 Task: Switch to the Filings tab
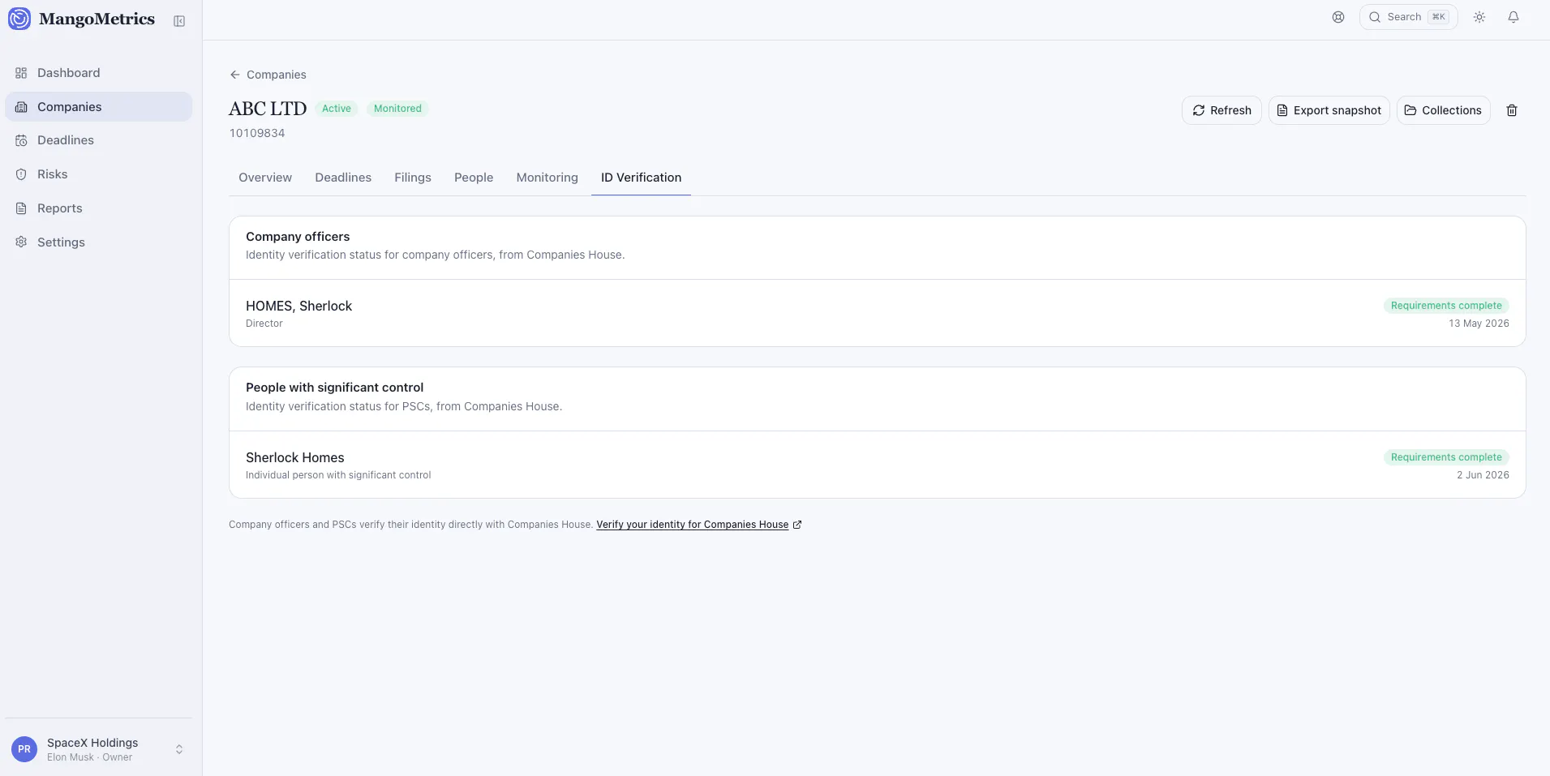pyautogui.click(x=413, y=178)
